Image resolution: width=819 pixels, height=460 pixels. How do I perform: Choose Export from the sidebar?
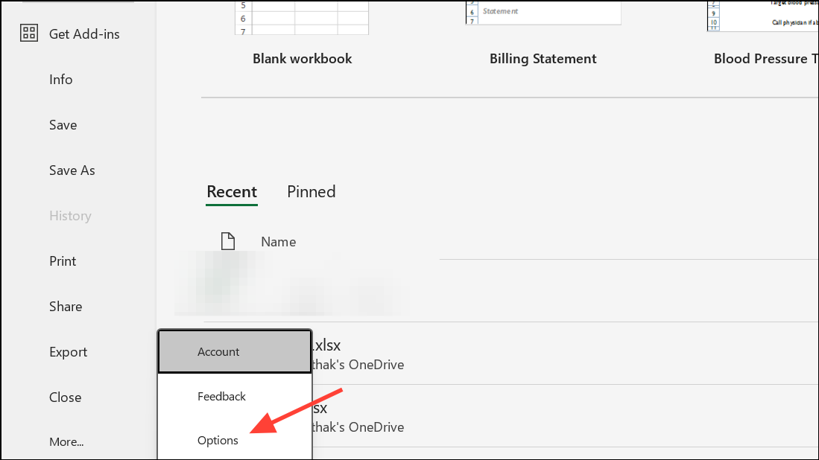click(x=68, y=352)
